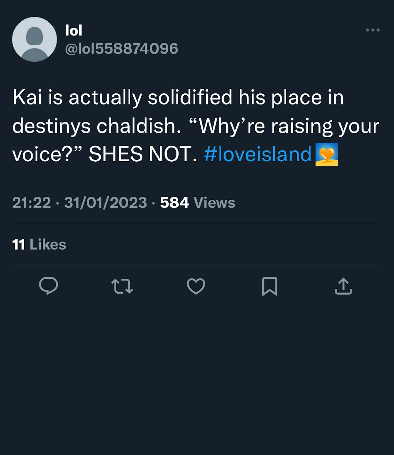
Task: Visit the @lol558874096 handle
Action: pyautogui.click(x=121, y=49)
